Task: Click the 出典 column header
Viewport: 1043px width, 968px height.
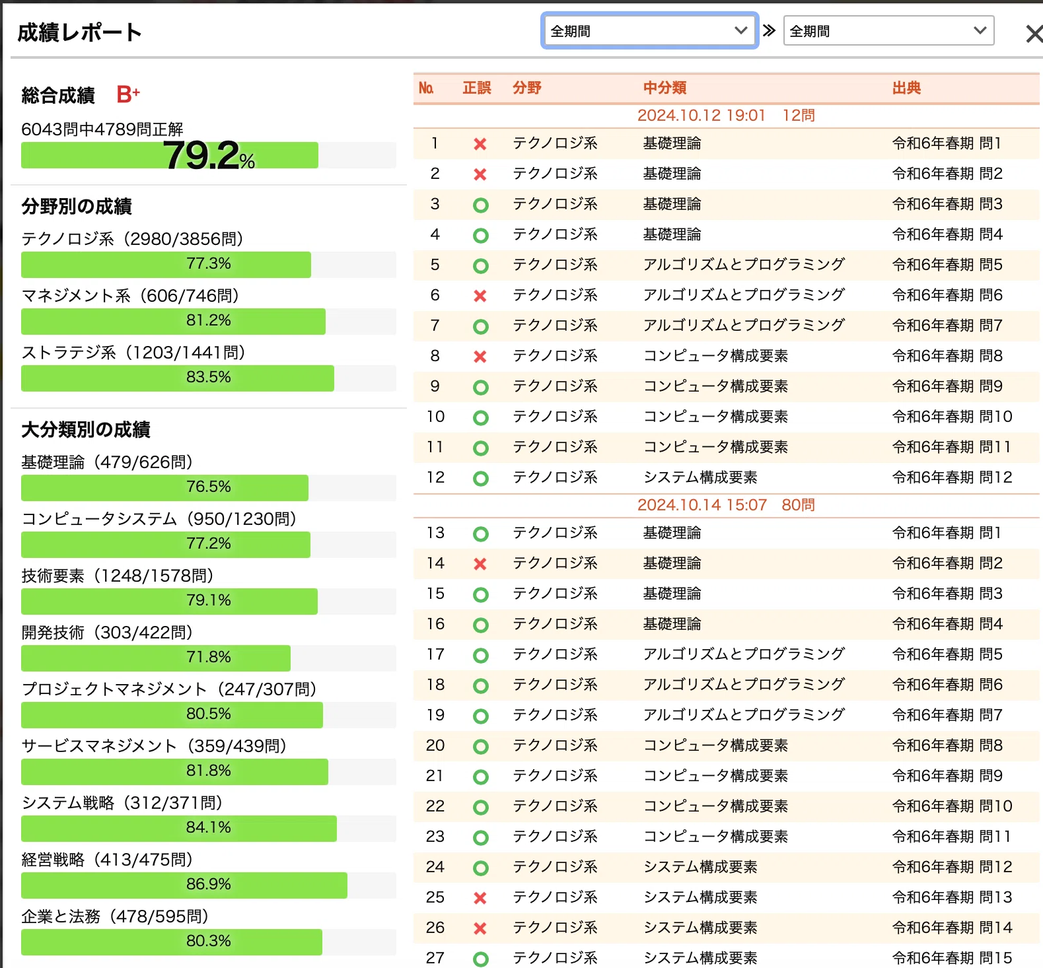Action: click(x=906, y=88)
